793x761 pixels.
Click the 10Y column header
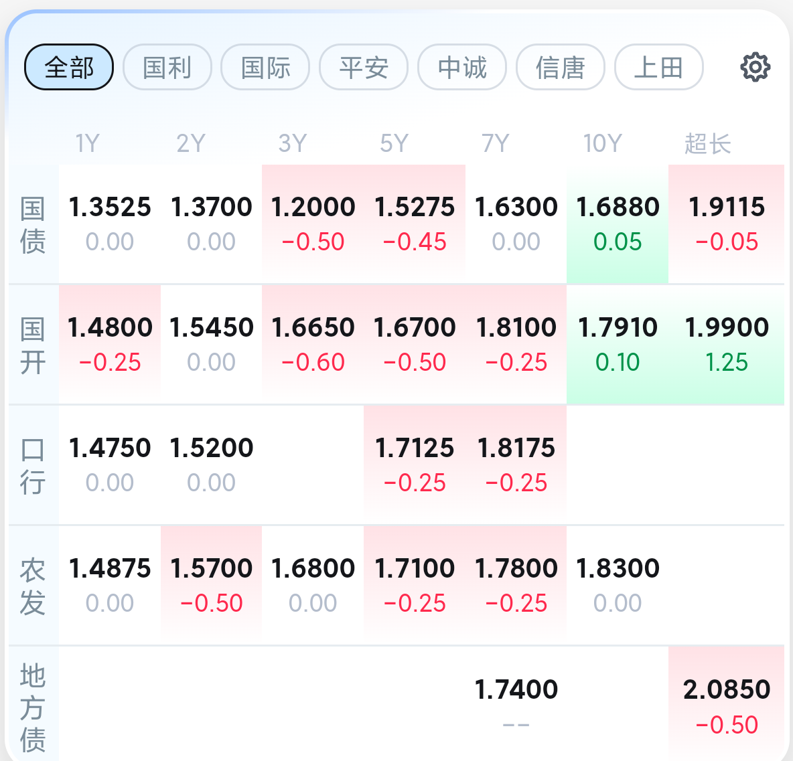tap(602, 143)
